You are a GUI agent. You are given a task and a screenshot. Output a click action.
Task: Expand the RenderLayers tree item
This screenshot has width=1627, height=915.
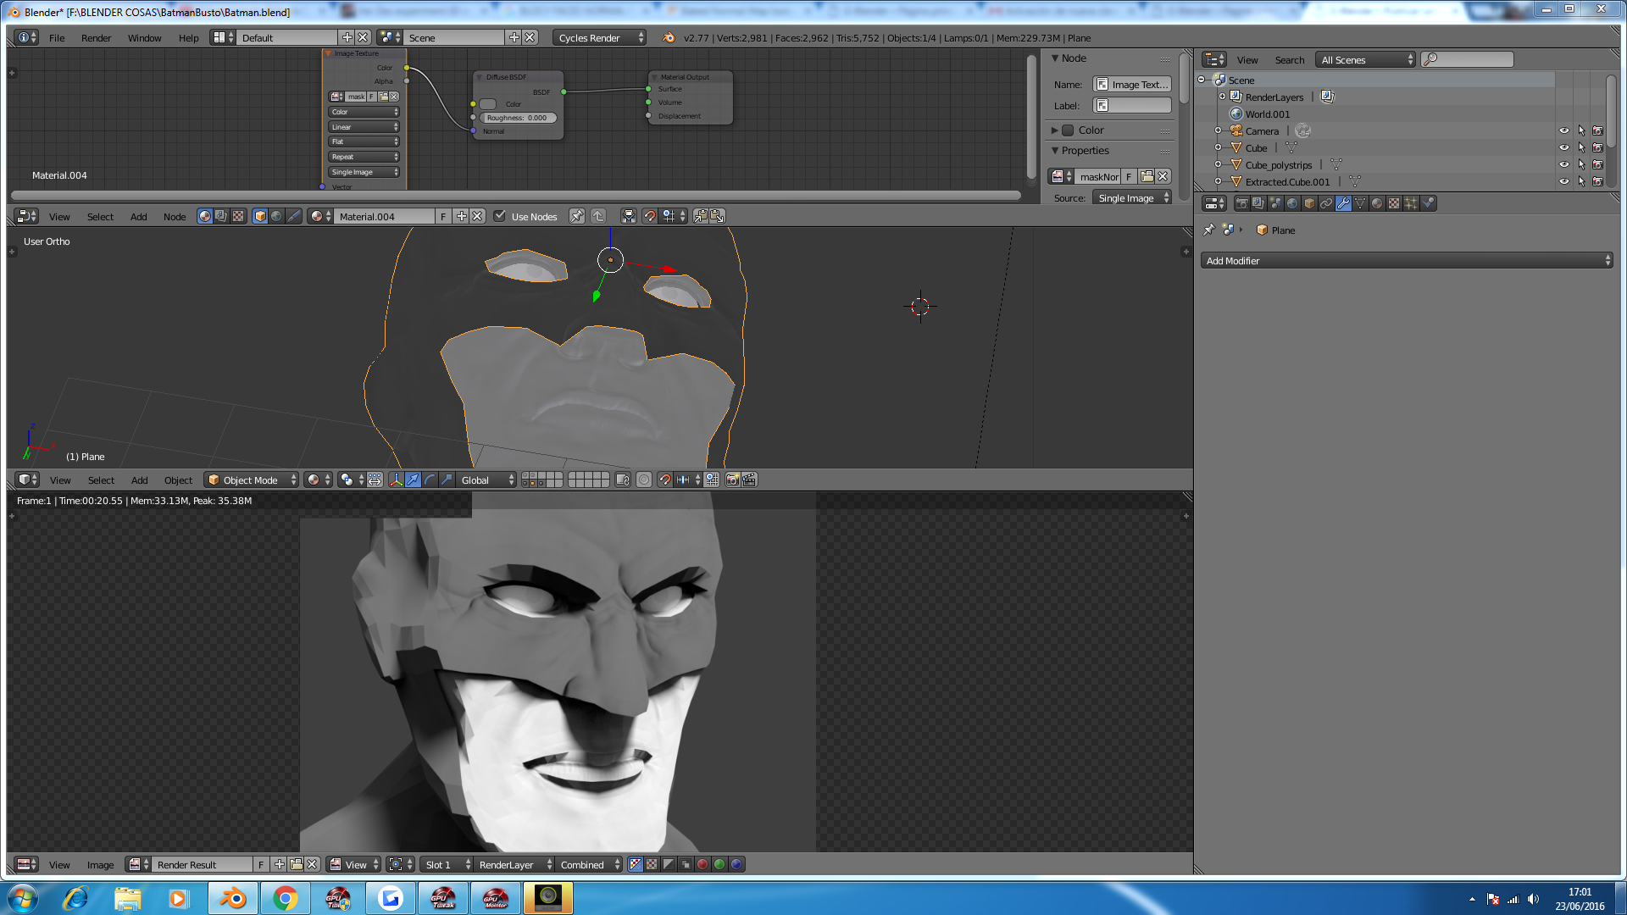1222,97
